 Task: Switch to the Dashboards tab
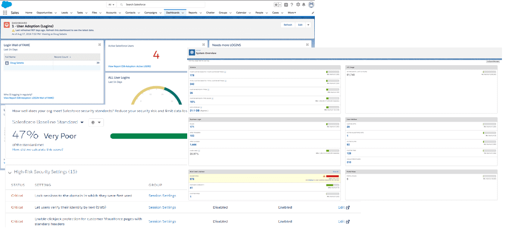(173, 13)
